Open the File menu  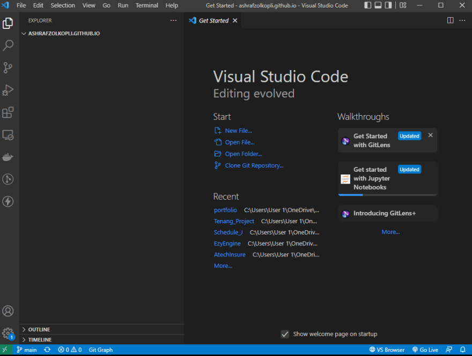(x=21, y=5)
